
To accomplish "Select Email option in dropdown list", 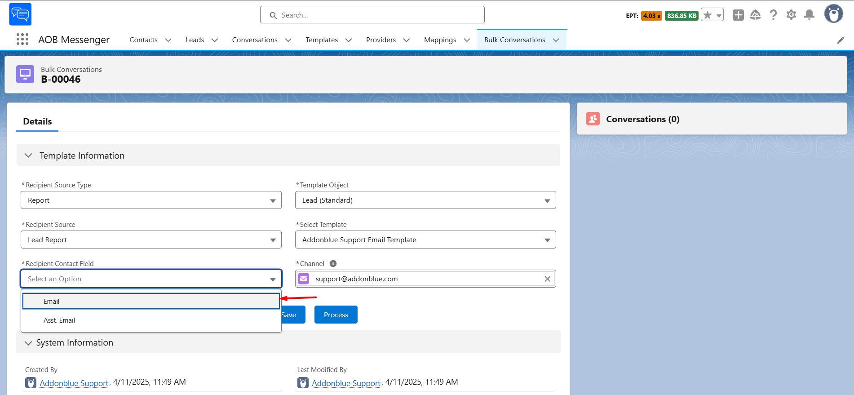I will coord(151,301).
